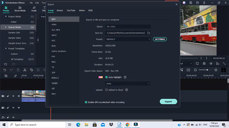The height and width of the screenshot is (128, 229).
Task: Hide video track 2 with eye icon
Action: pos(19,96)
